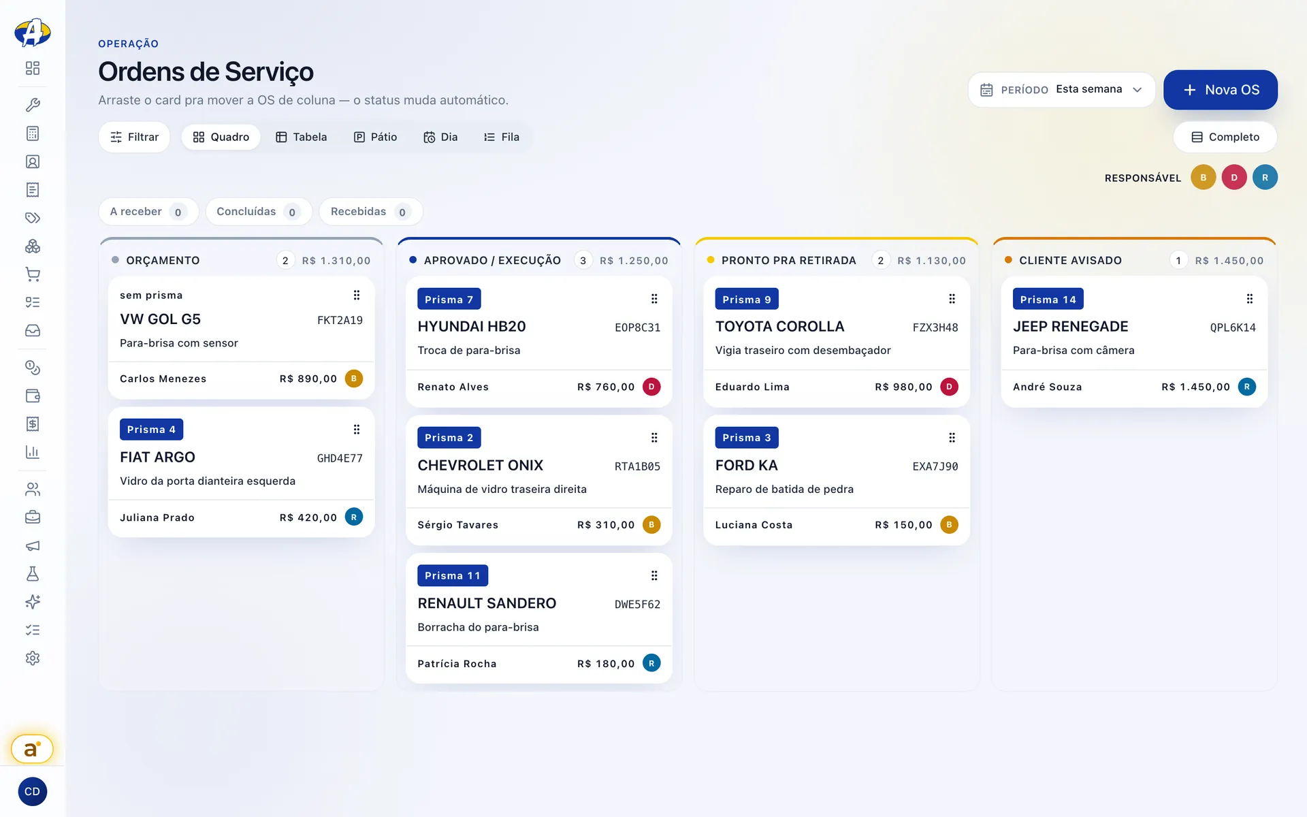Switch to the Fila view tab
This screenshot has width=1307, height=817.
502,138
